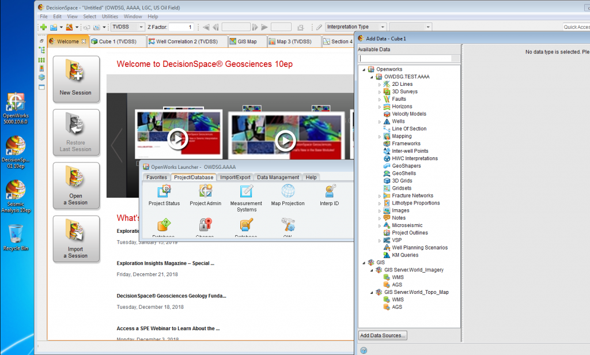The width and height of the screenshot is (590, 355).
Task: Select KM Queries tree item
Action: coord(405,255)
